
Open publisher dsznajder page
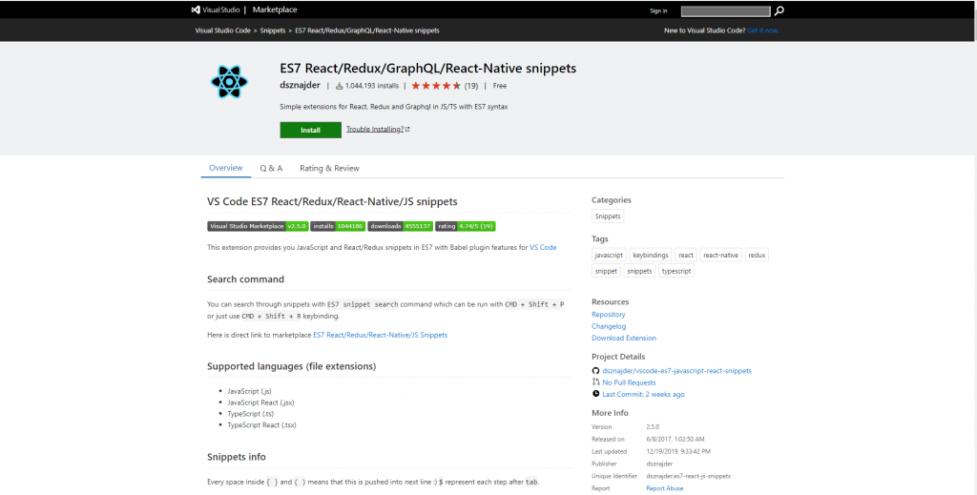point(300,85)
